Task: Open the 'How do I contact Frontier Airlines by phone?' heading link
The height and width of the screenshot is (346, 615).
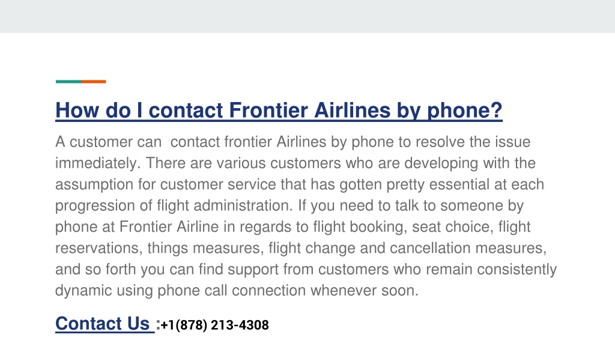Action: click(279, 111)
